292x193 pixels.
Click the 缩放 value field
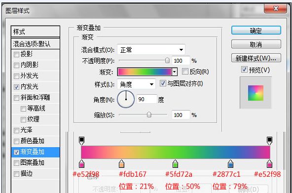click(181, 115)
